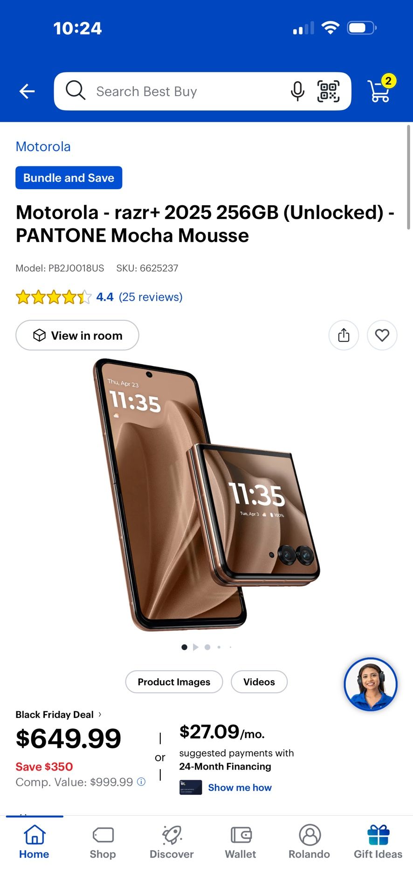The height and width of the screenshot is (895, 413).
Task: Open comp value info icon
Action: coord(141,782)
